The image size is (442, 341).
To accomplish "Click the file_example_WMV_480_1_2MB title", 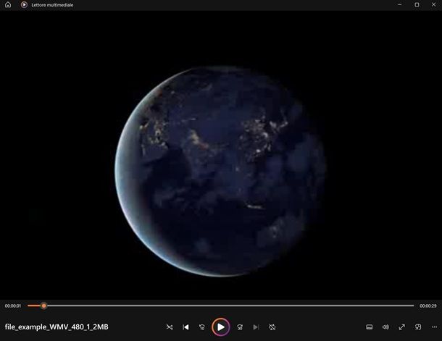I will (x=57, y=327).
